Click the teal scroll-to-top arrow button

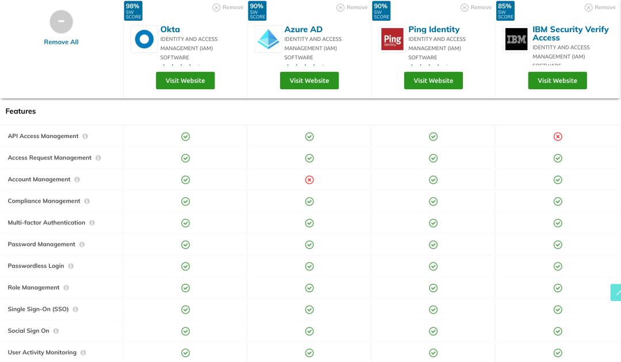[x=616, y=292]
